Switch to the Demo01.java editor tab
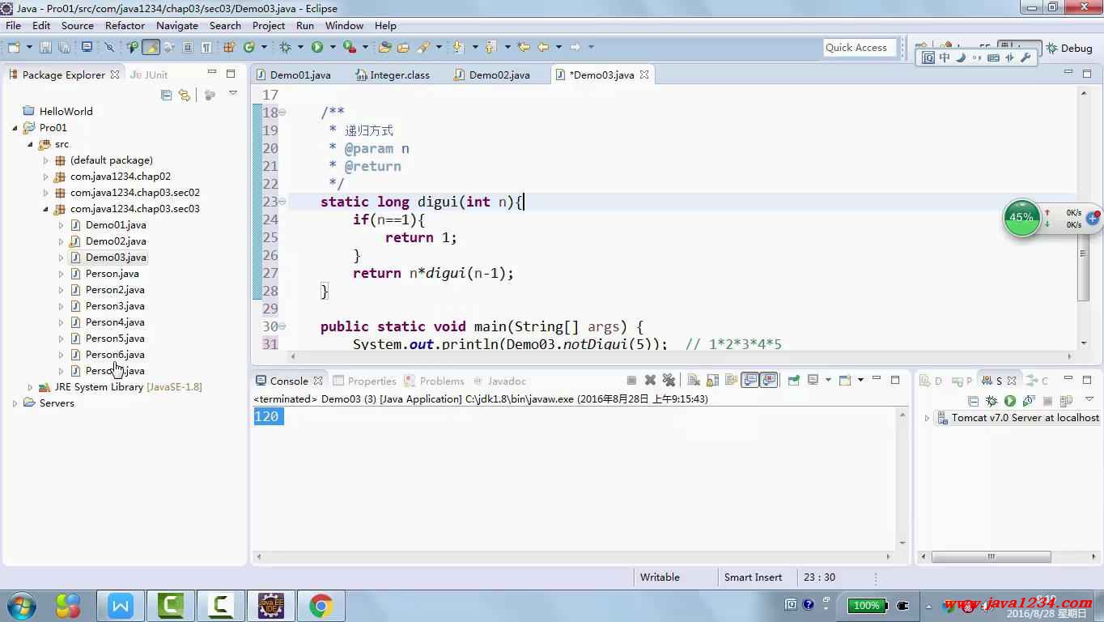 tap(294, 75)
